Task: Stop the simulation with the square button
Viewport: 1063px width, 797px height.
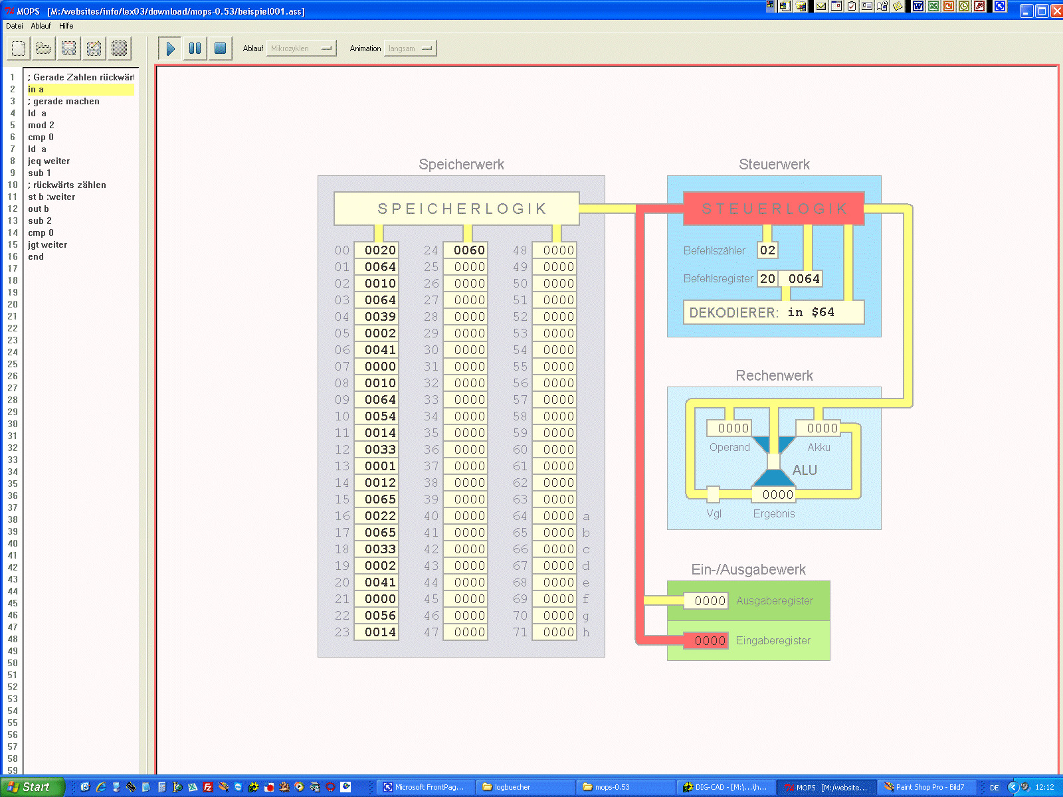Action: (221, 48)
